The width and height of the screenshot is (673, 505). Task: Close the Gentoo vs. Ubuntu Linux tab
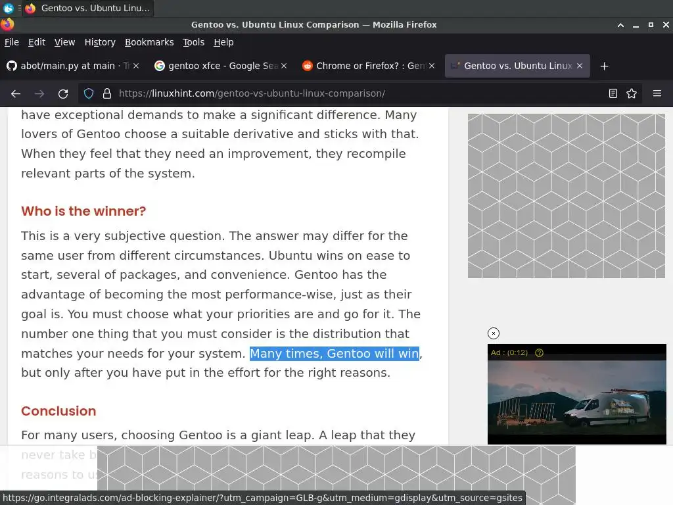point(580,66)
